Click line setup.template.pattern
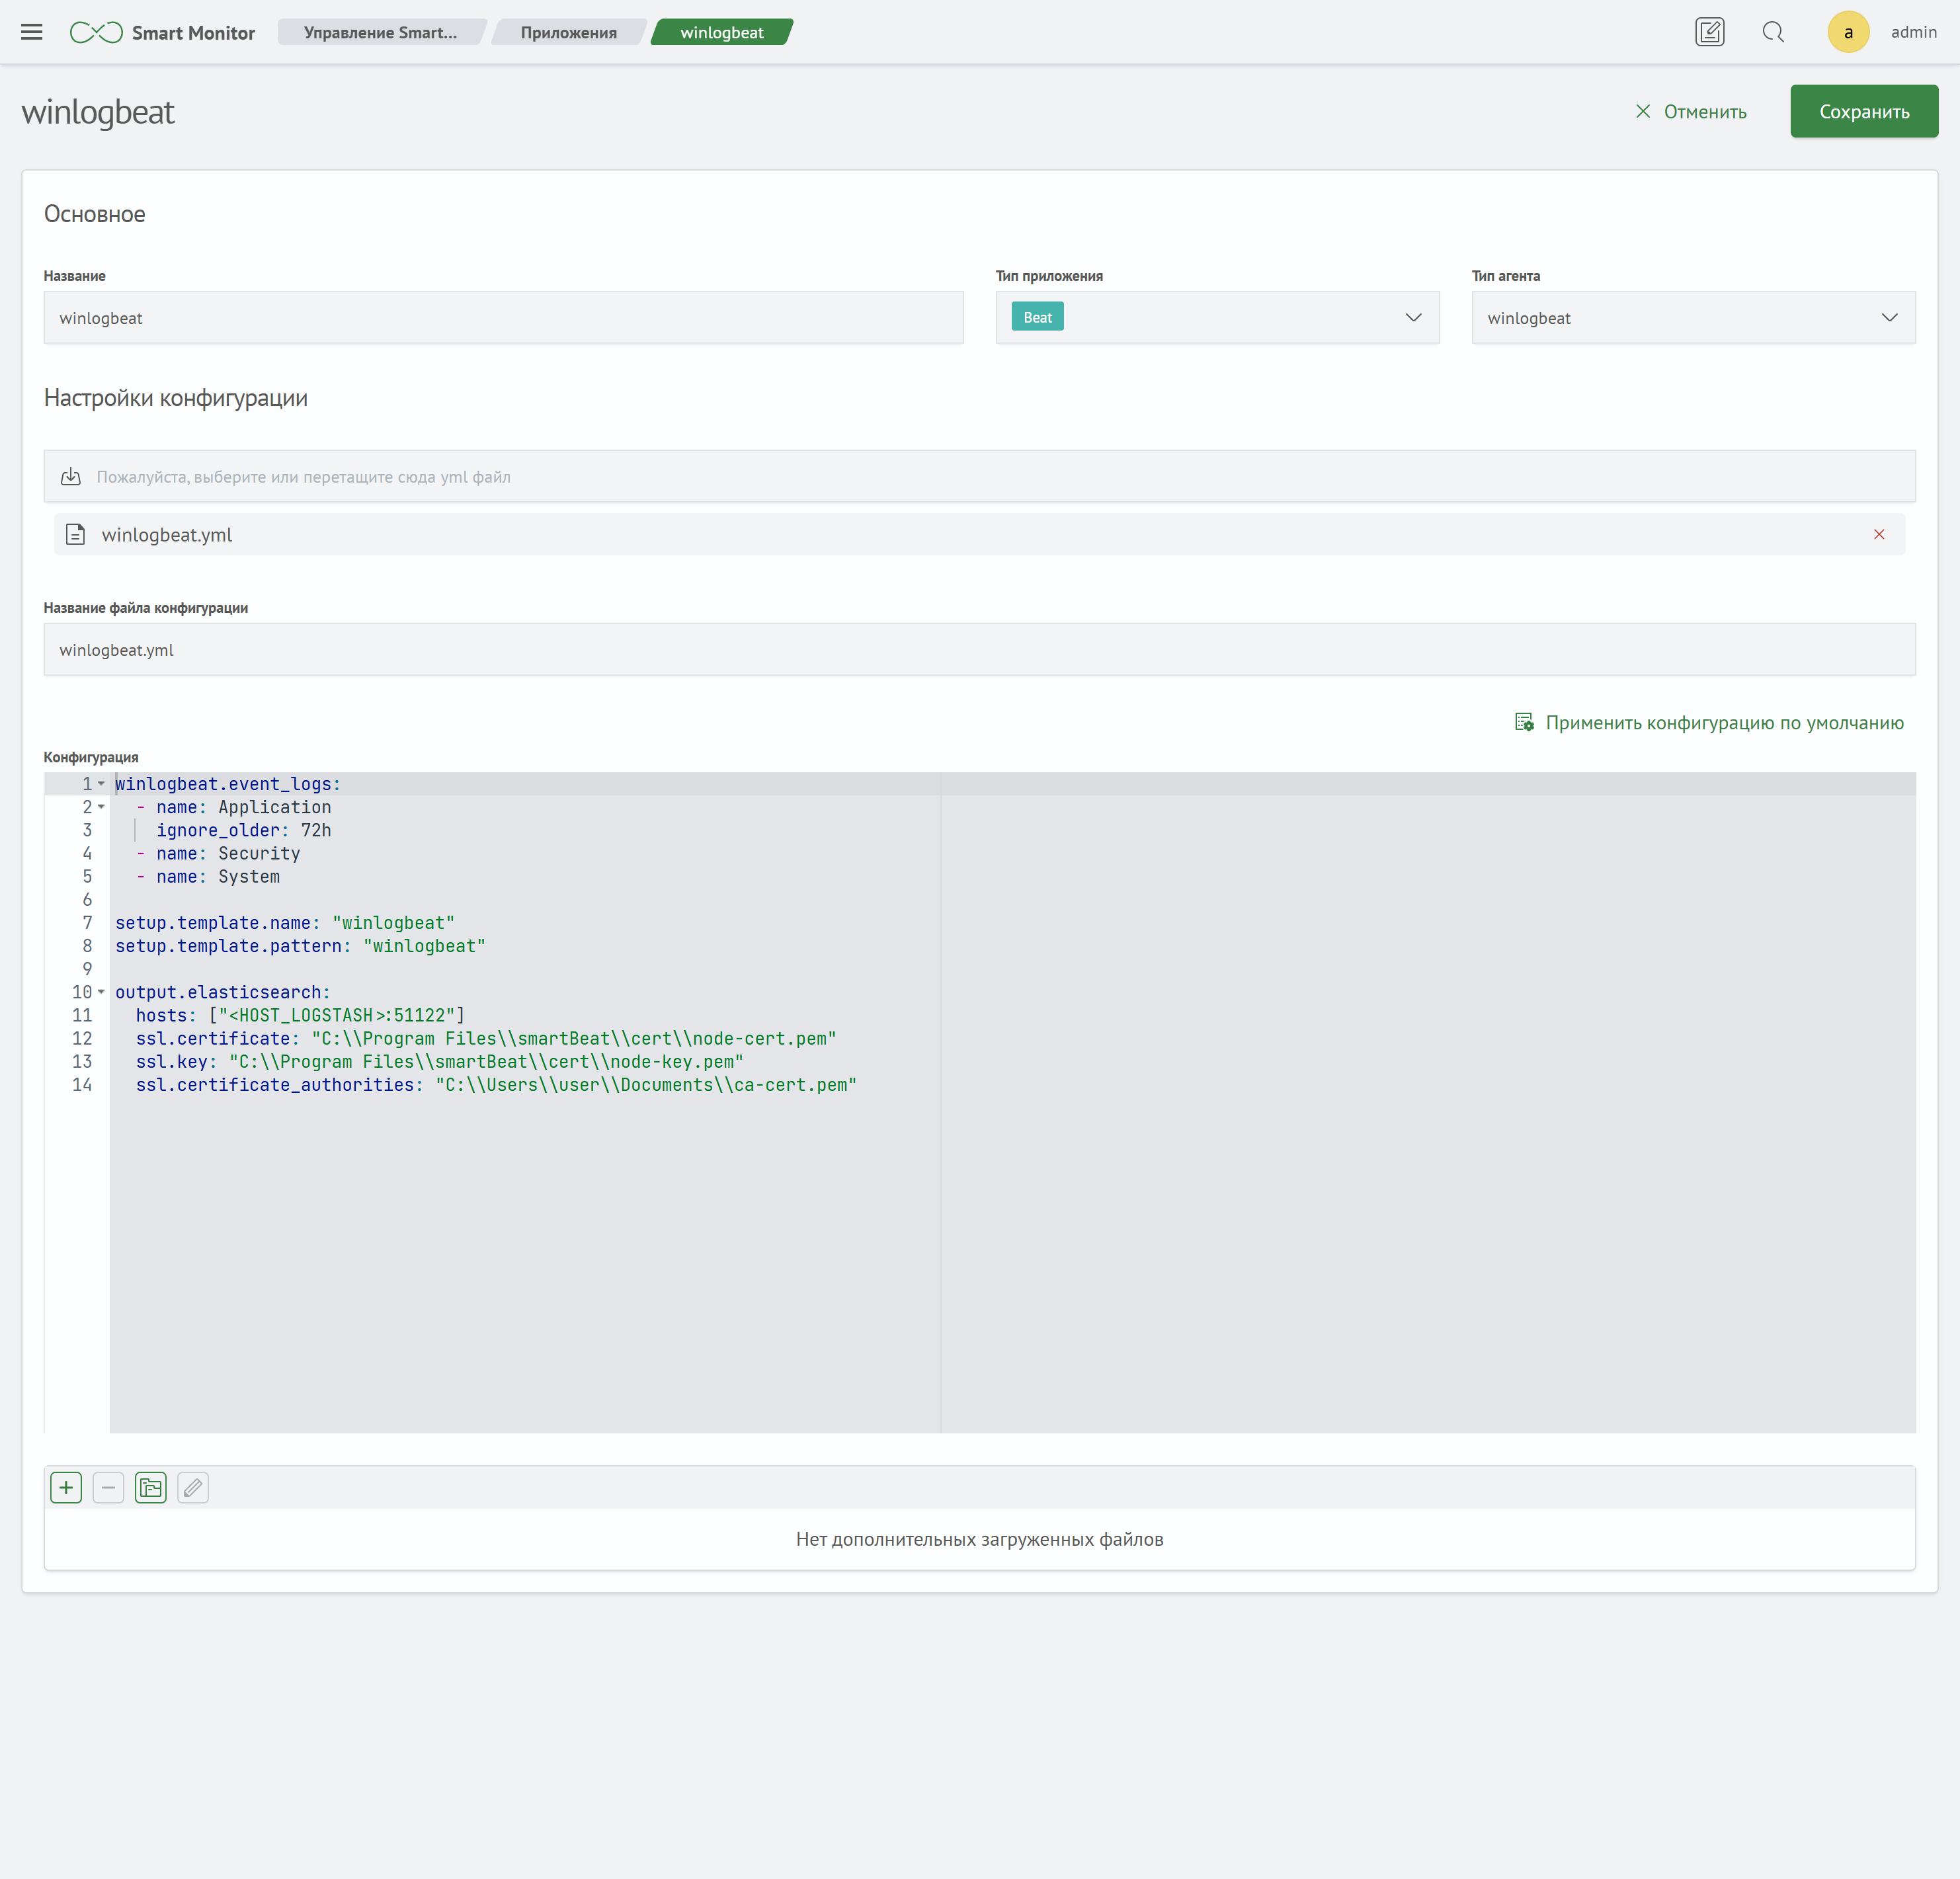1960x1879 pixels. pos(300,946)
